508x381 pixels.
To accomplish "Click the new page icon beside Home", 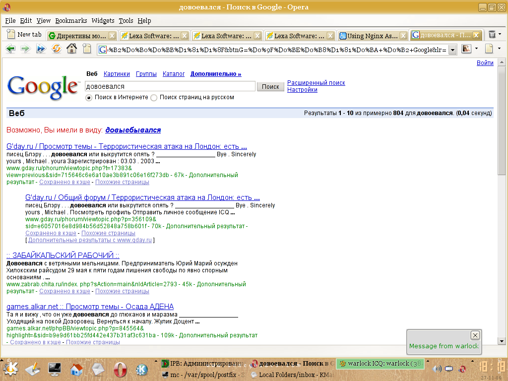I will [87, 49].
